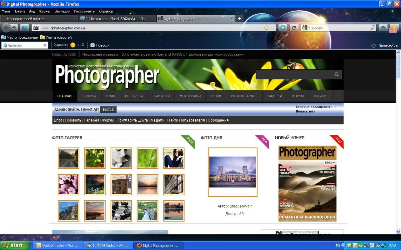Open the Медали link
Viewport: 401px width, 250px height.
tap(157, 120)
